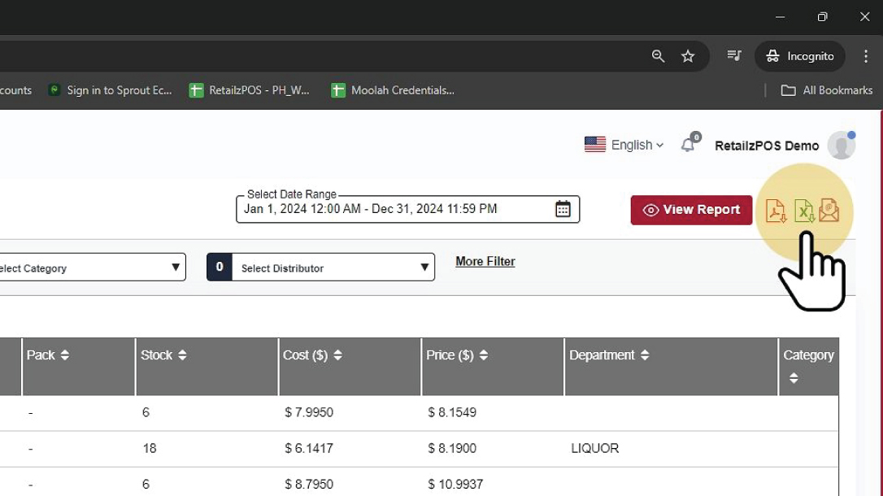
Task: Open the RetailzPOS - PH_W... bookmark
Action: [x=250, y=90]
